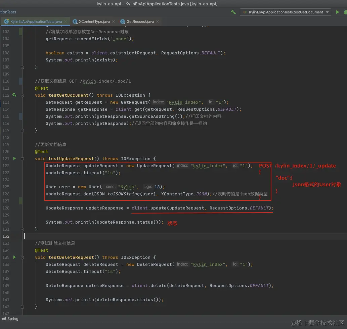Collapse the testUpdateRequest method fold marker
Viewport: 347px width, 329px height.
tap(23, 159)
